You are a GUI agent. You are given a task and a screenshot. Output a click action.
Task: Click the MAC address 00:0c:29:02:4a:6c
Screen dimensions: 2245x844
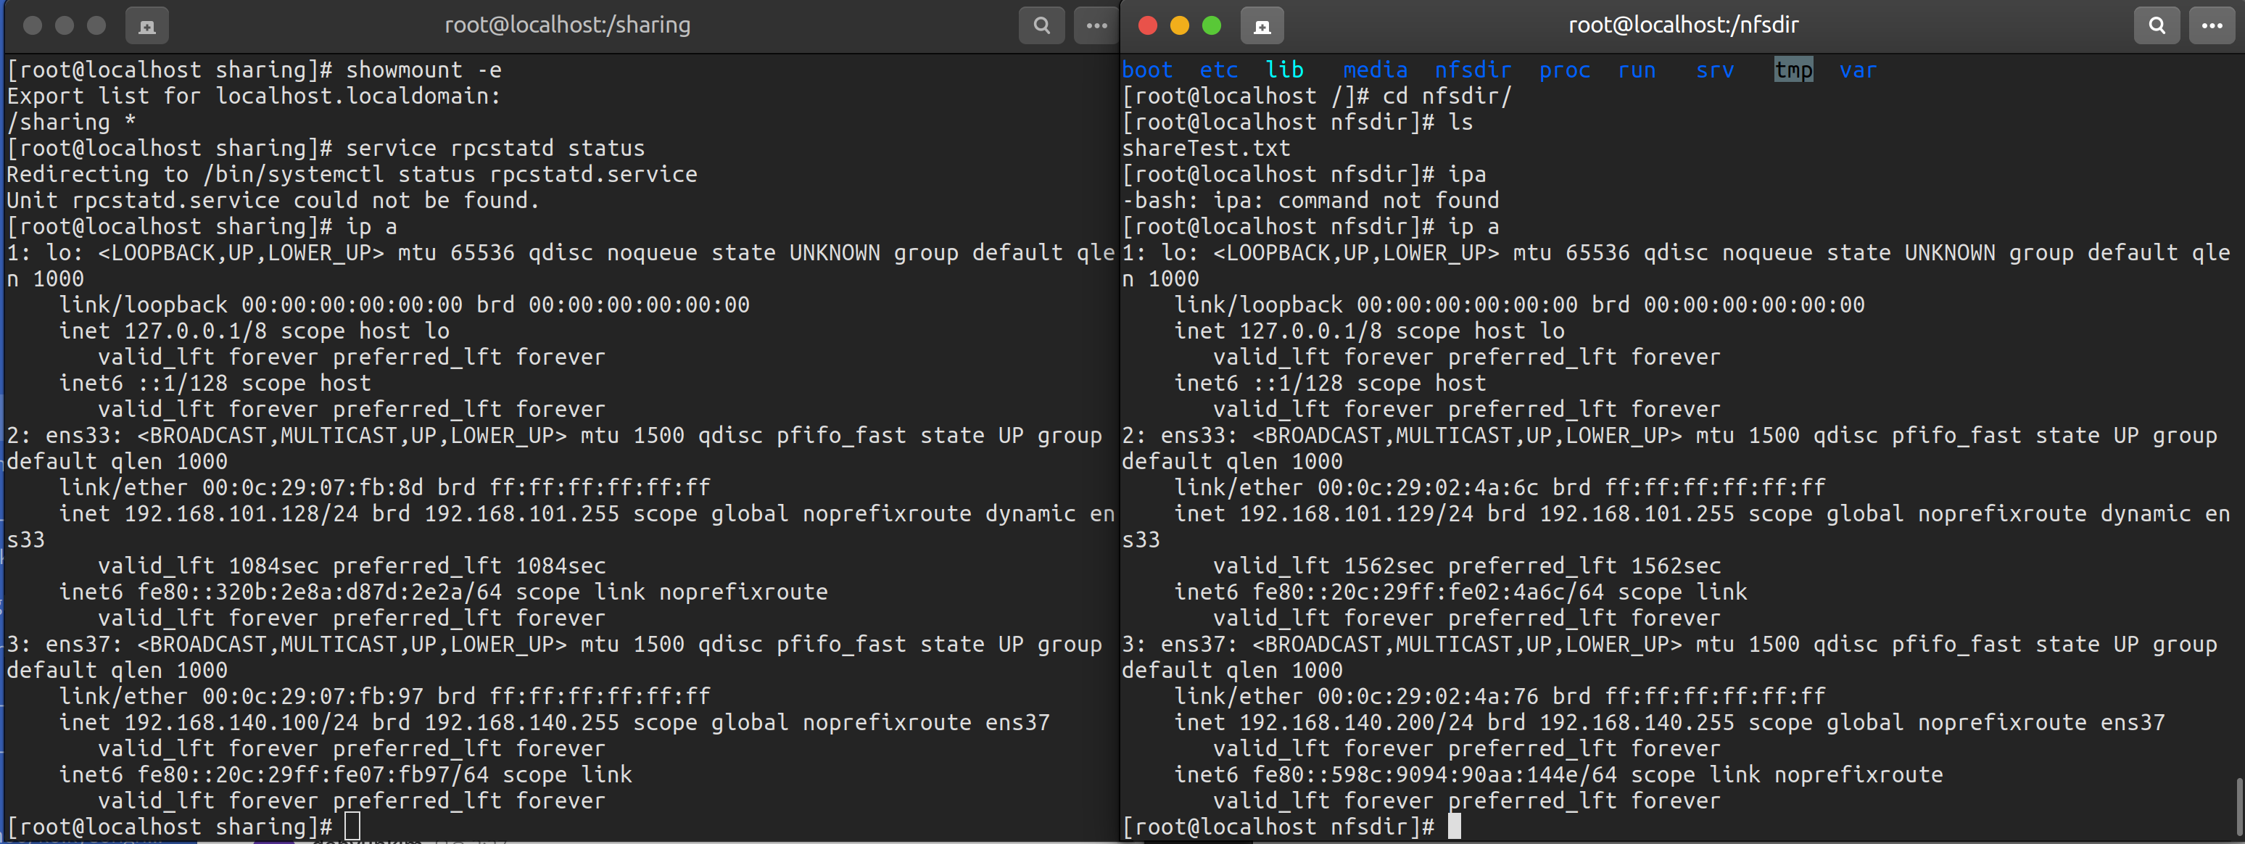[x=1428, y=487]
